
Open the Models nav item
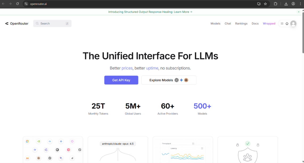pos(215,23)
